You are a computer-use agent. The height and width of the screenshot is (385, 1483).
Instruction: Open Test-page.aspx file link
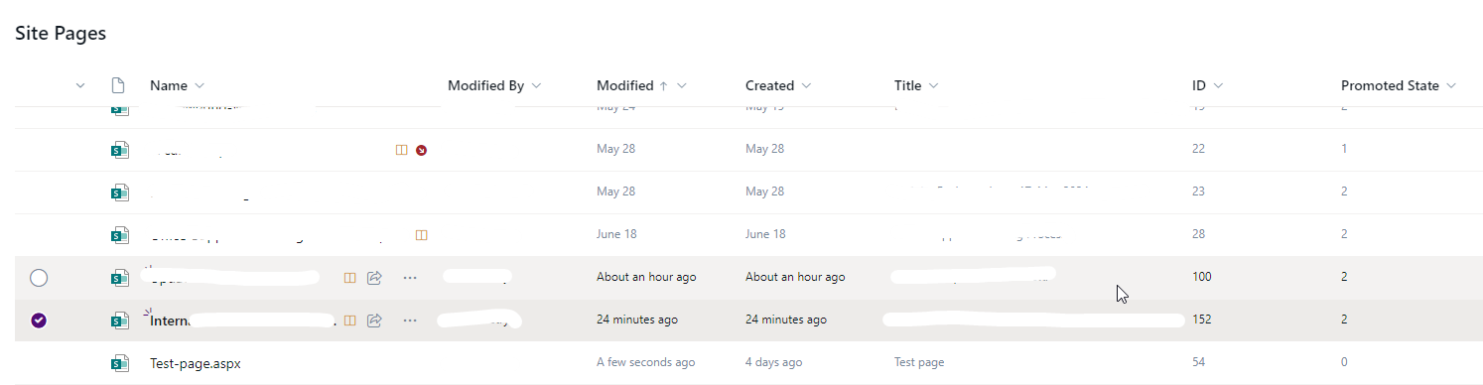(x=196, y=363)
